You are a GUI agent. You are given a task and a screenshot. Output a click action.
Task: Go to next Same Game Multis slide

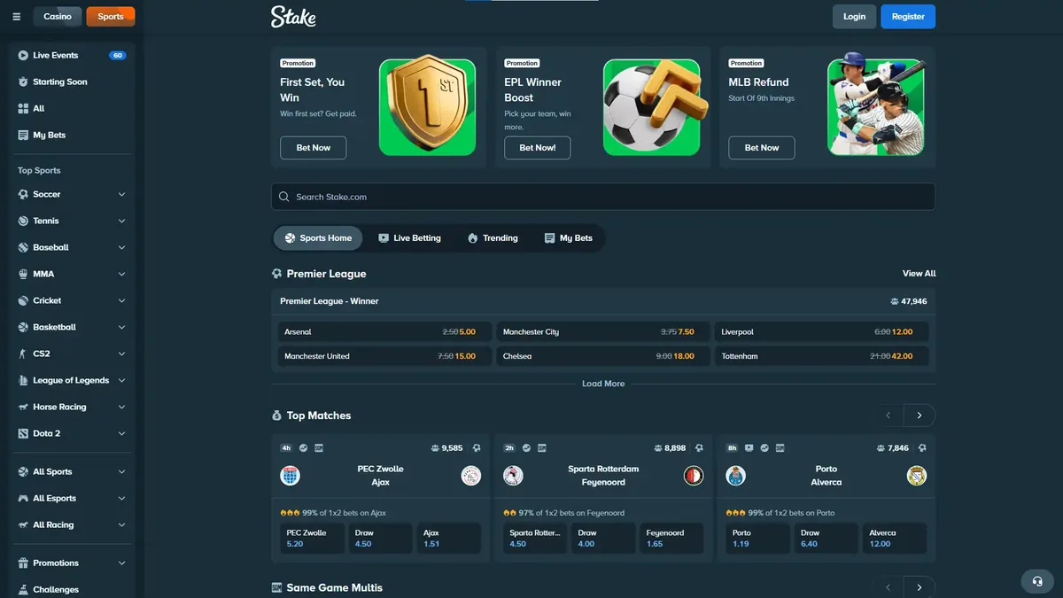(919, 587)
